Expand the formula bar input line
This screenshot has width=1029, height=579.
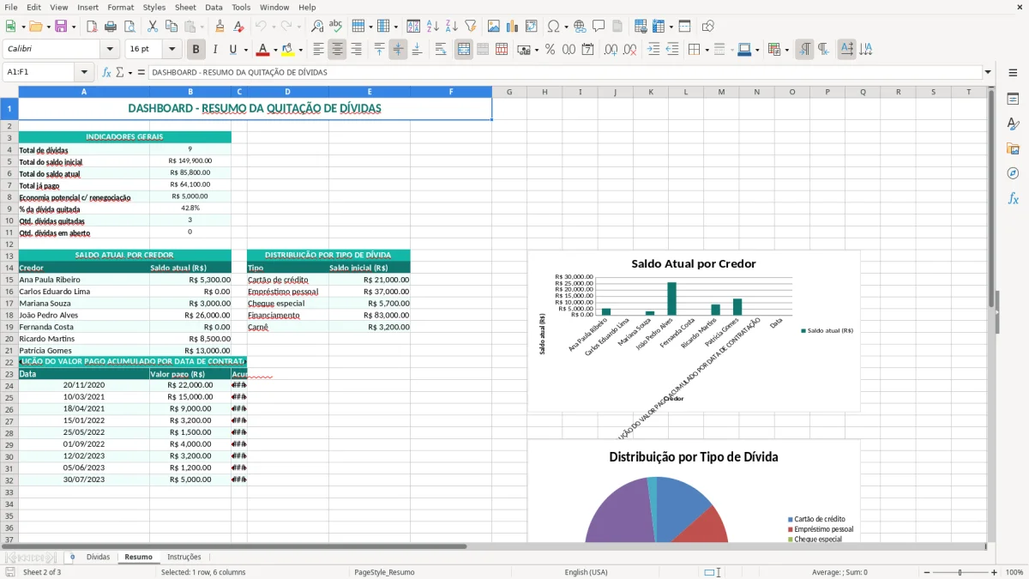click(x=988, y=73)
